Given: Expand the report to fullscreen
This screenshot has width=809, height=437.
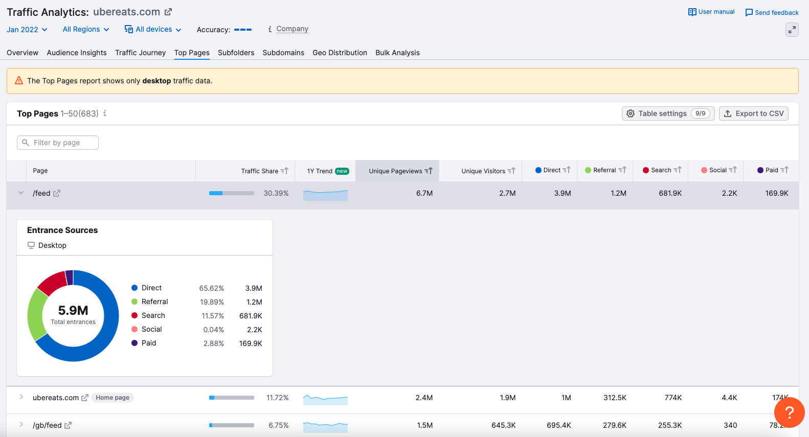Looking at the screenshot, I should click(792, 30).
